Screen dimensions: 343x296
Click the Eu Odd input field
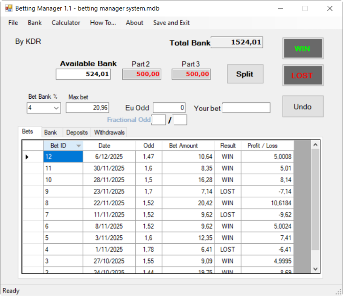click(x=169, y=108)
